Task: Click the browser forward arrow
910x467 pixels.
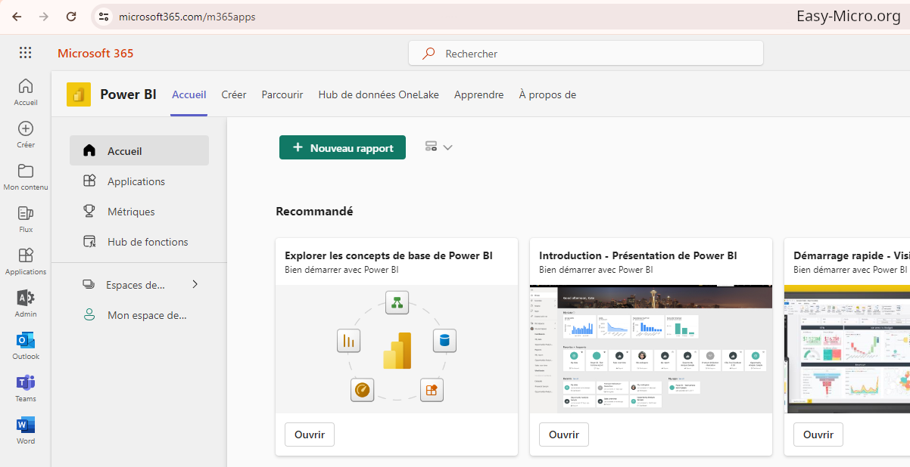Action: pyautogui.click(x=44, y=17)
